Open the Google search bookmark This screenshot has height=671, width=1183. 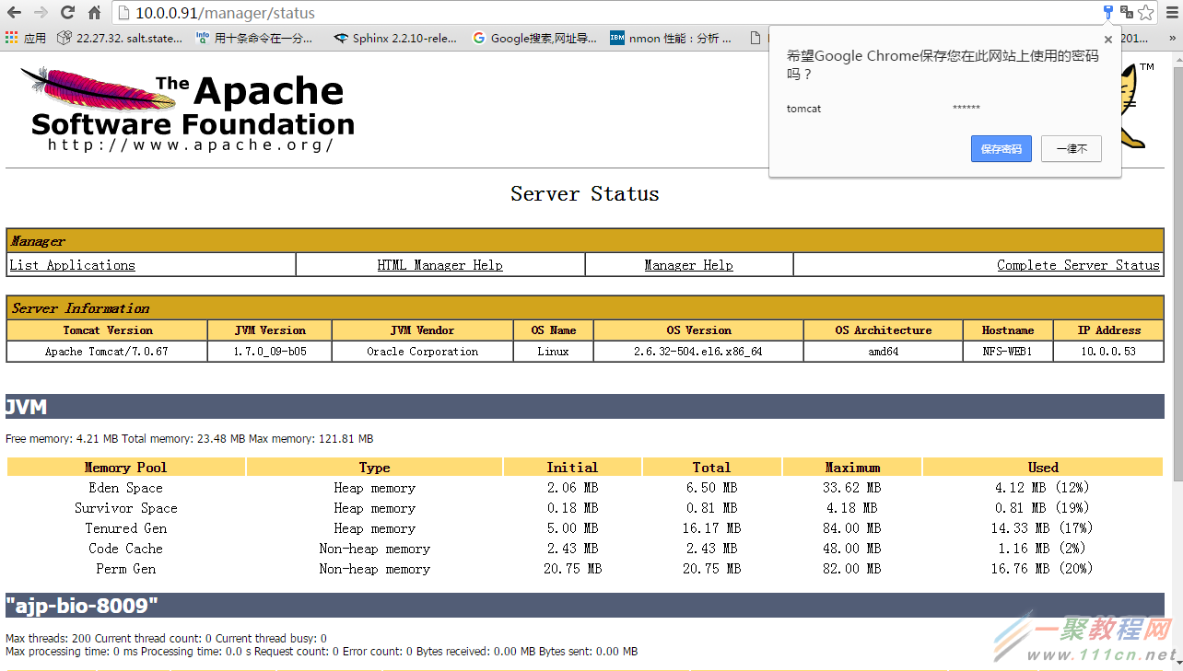534,38
